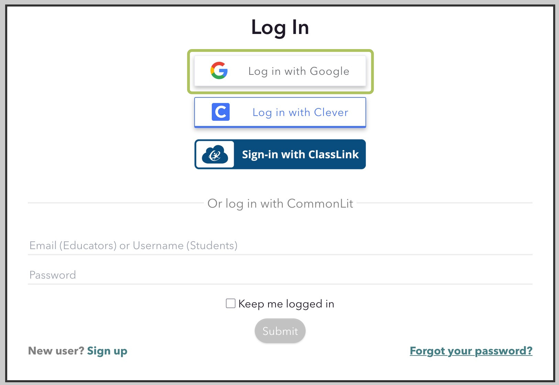The height and width of the screenshot is (385, 559).
Task: Click the divider line left of CommonLit text
Action: click(116, 203)
